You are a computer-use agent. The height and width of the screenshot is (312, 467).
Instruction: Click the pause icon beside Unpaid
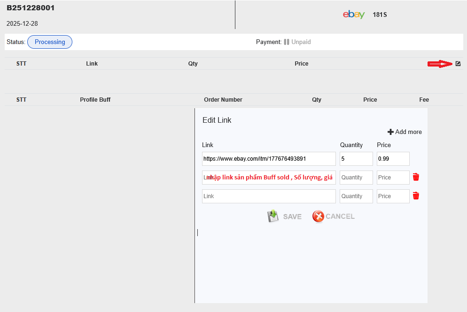(286, 42)
